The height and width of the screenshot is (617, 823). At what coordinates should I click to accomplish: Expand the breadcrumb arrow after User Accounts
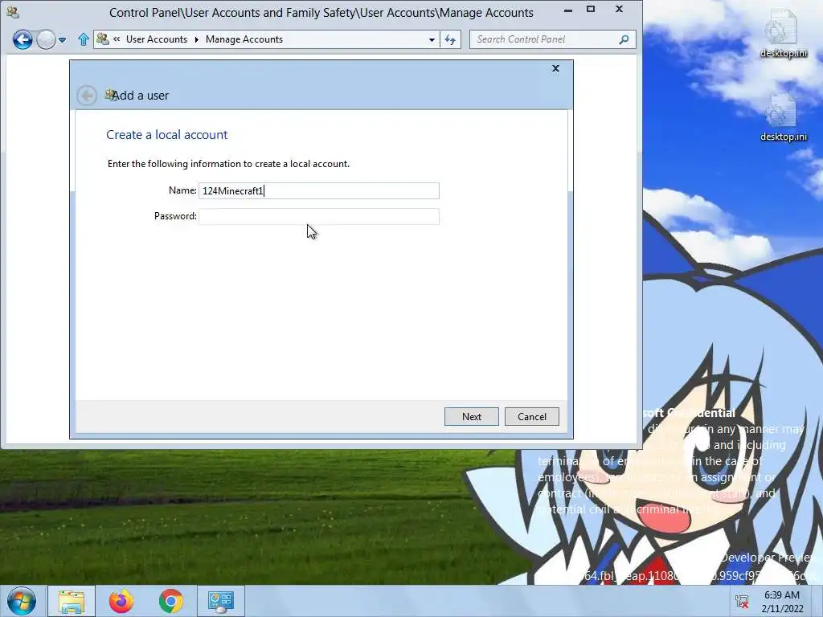tap(196, 39)
